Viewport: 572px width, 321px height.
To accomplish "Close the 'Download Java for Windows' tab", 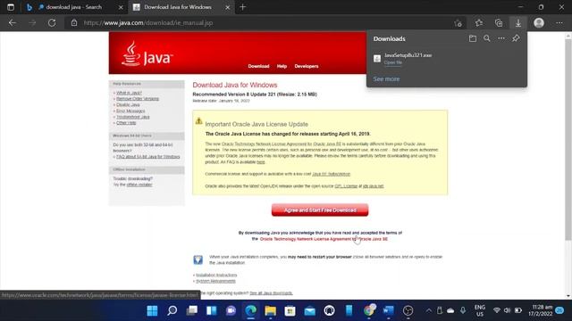I will tap(227, 7).
